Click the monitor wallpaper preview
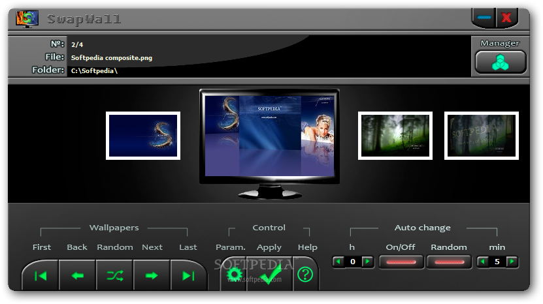 tap(269, 136)
